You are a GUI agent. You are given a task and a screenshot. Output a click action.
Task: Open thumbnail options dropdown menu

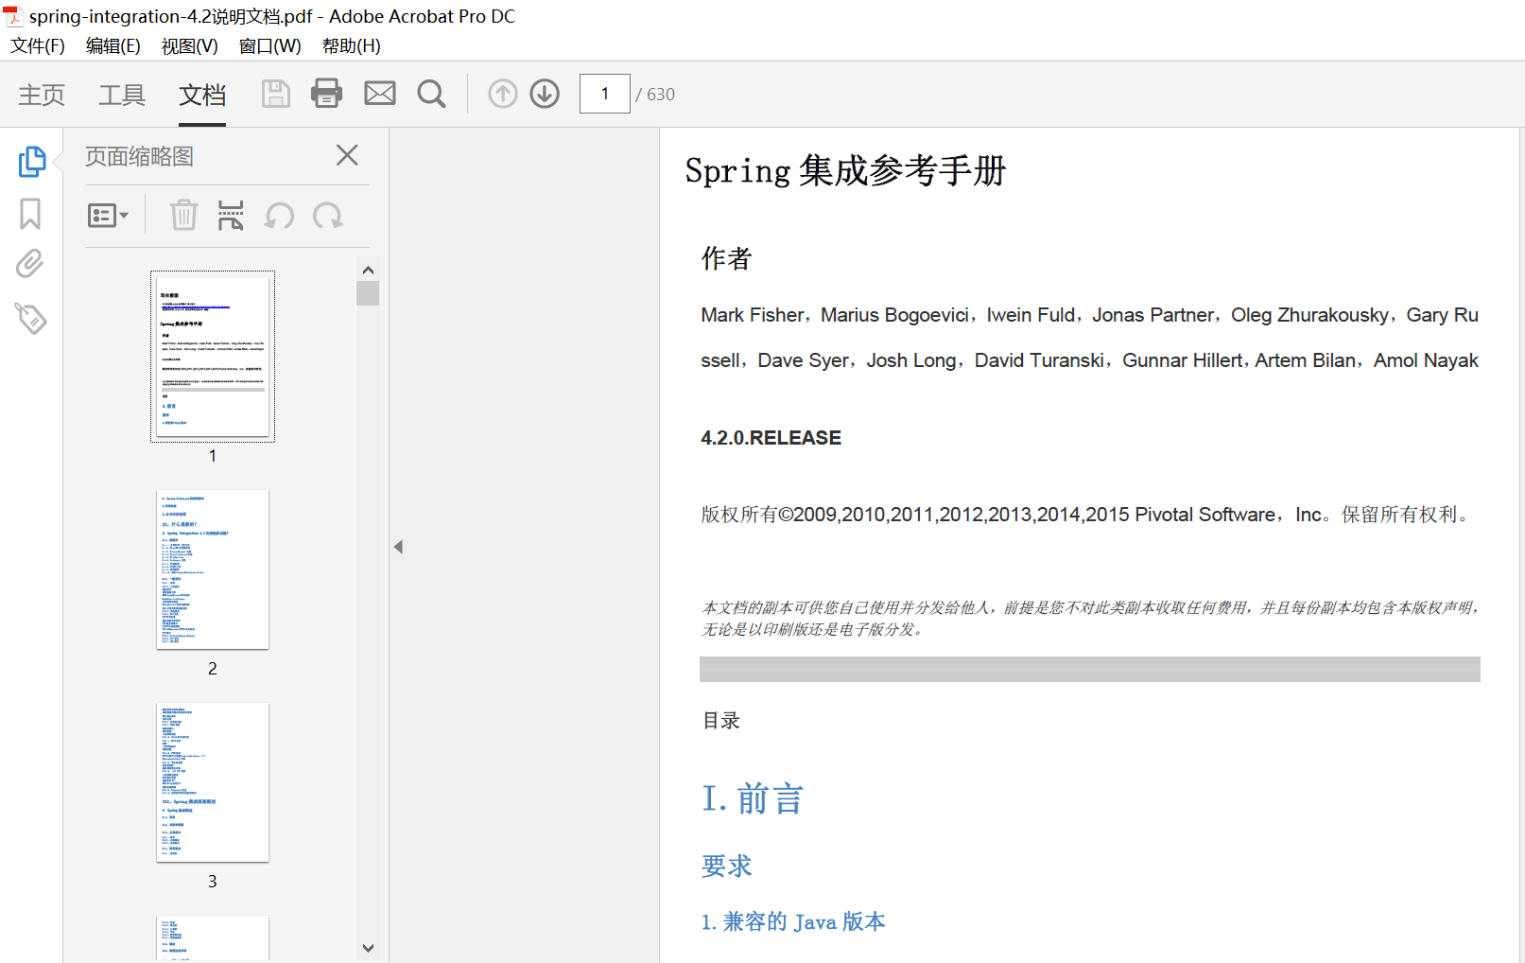click(108, 216)
